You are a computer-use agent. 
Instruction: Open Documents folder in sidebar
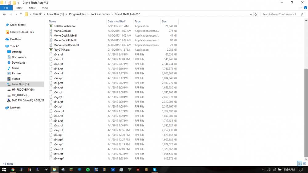pyautogui.click(x=19, y=57)
